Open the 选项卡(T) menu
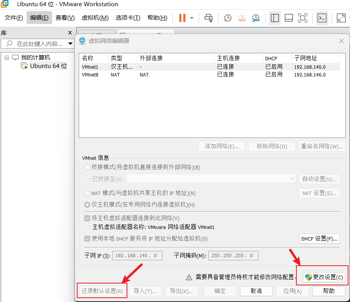 tap(128, 18)
